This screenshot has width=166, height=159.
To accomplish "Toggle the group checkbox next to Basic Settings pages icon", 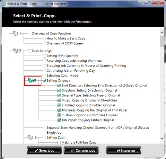I will click(19, 51).
